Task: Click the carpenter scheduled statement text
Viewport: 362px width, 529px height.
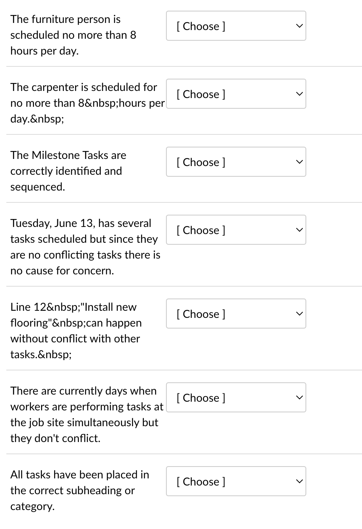Action: pyautogui.click(x=87, y=103)
